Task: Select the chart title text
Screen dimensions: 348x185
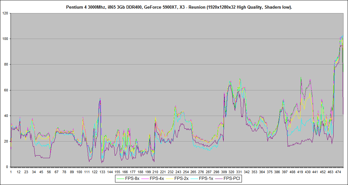Action: (174, 6)
